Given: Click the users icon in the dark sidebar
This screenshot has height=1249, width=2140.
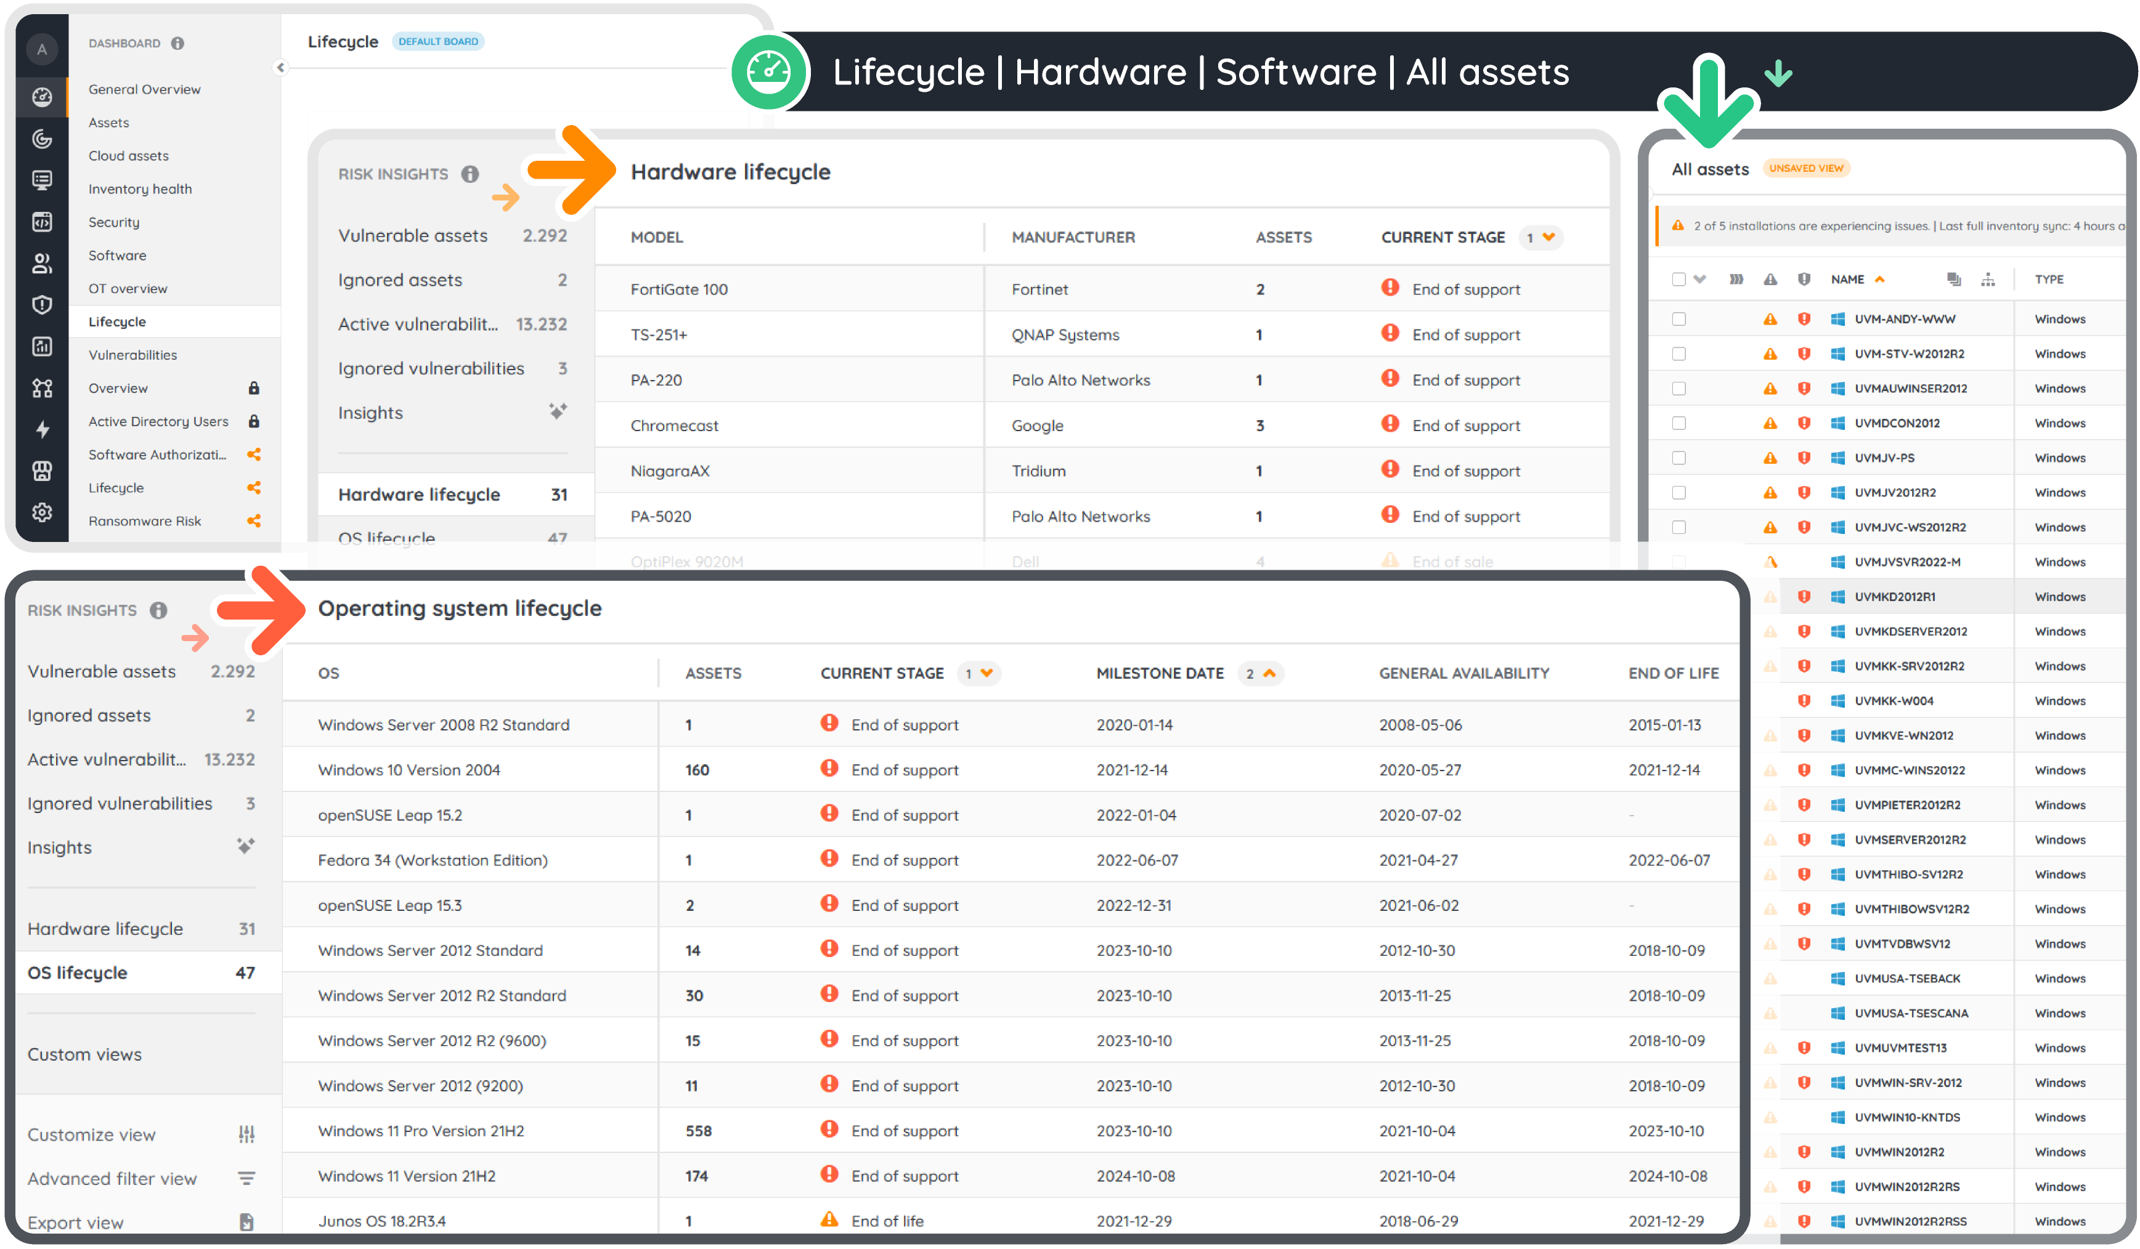Looking at the screenshot, I should pyautogui.click(x=42, y=263).
